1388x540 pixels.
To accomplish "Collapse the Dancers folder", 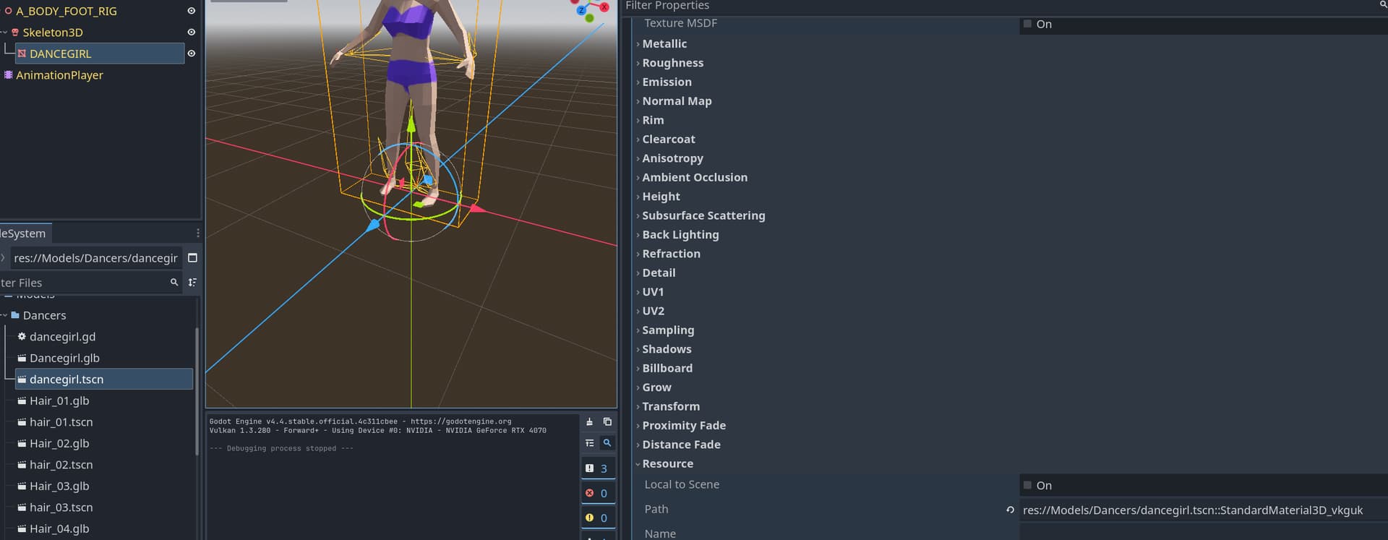I will click(x=4, y=315).
